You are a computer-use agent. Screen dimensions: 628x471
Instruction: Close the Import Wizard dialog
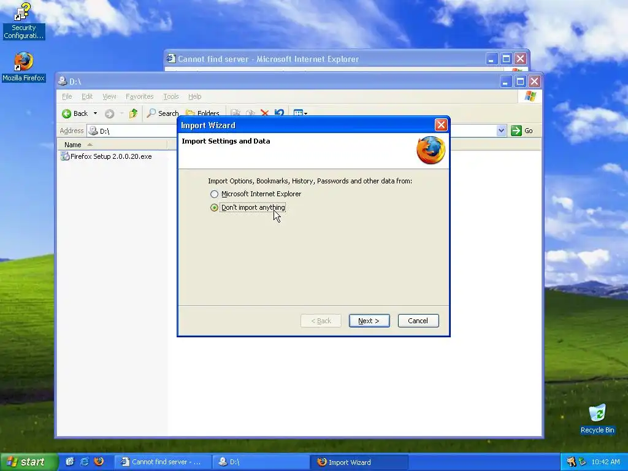[x=441, y=125]
